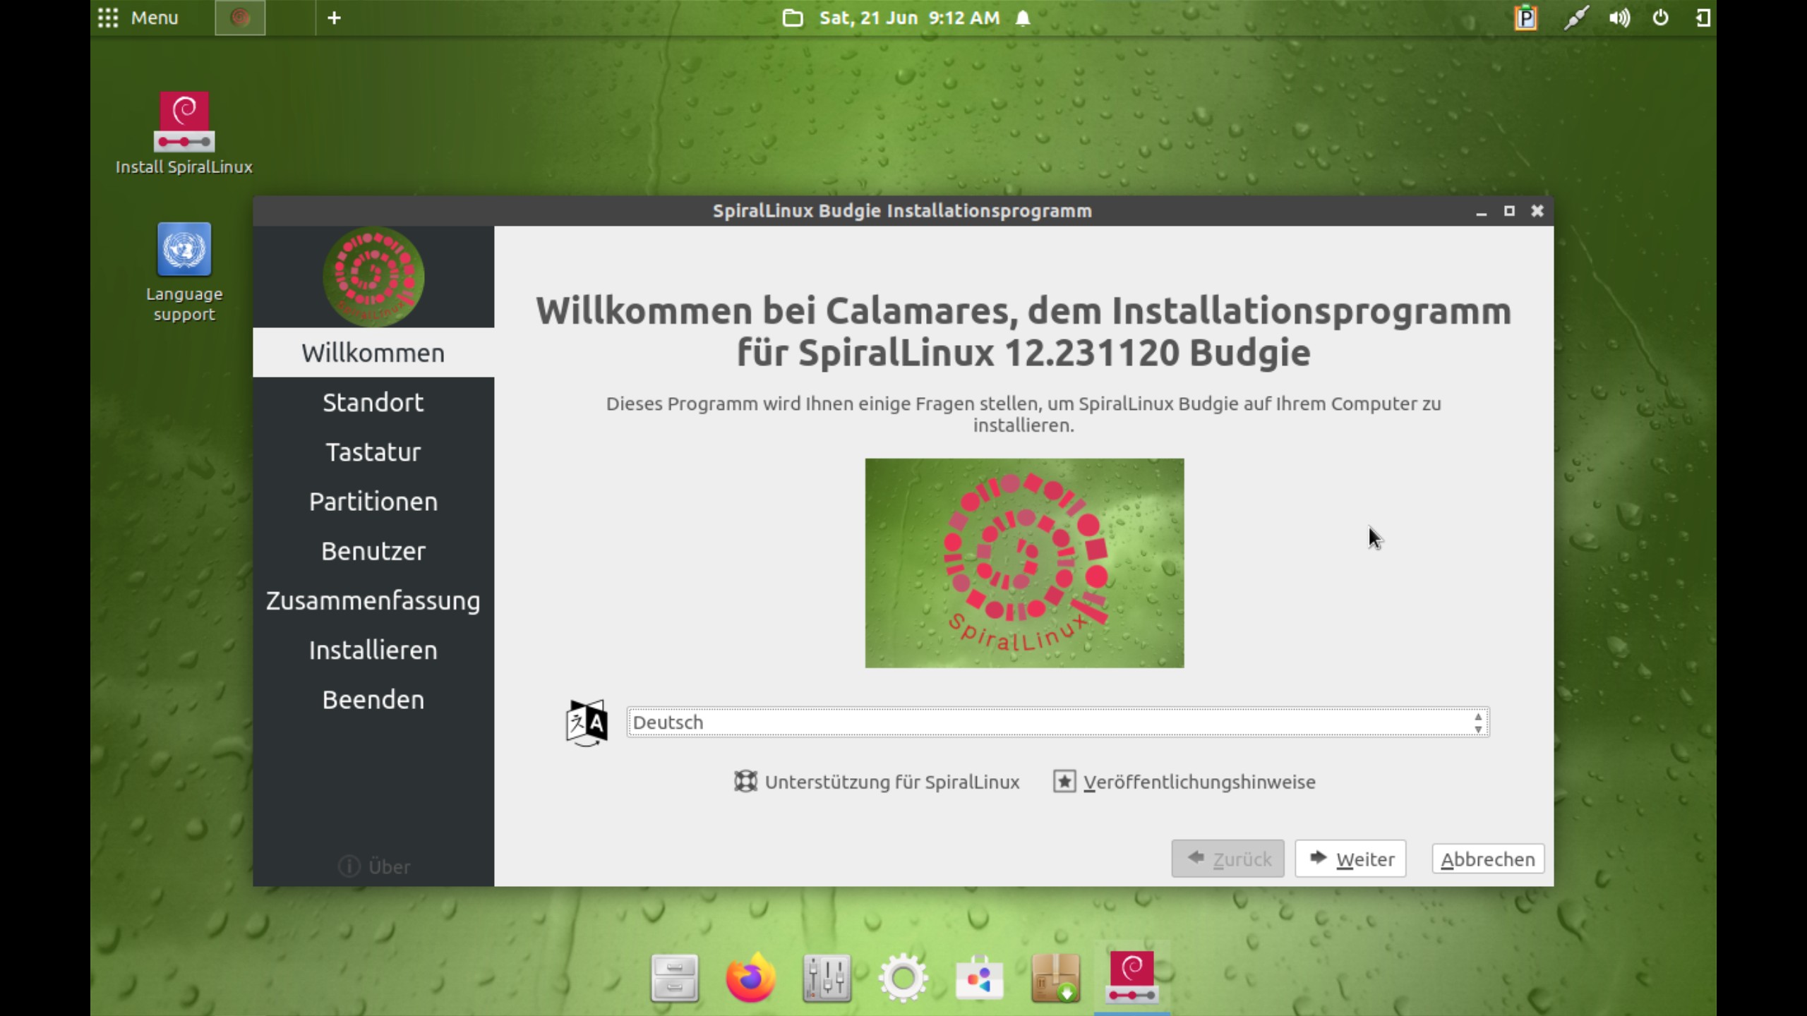
Task: Close the installer window
Action: [1537, 211]
